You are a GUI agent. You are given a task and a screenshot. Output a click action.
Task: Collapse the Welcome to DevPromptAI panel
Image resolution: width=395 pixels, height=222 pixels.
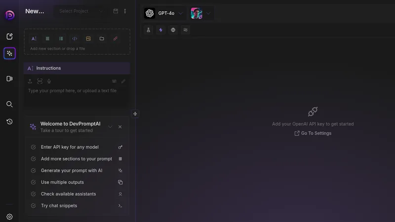(x=110, y=127)
